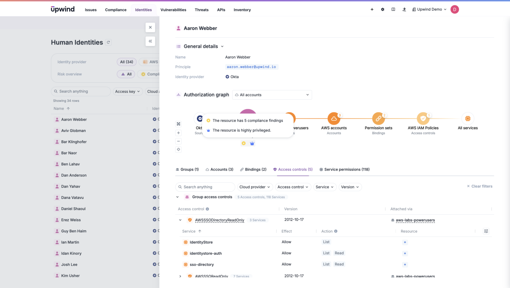Click the plus icon near the top-right toolbar

372,9
